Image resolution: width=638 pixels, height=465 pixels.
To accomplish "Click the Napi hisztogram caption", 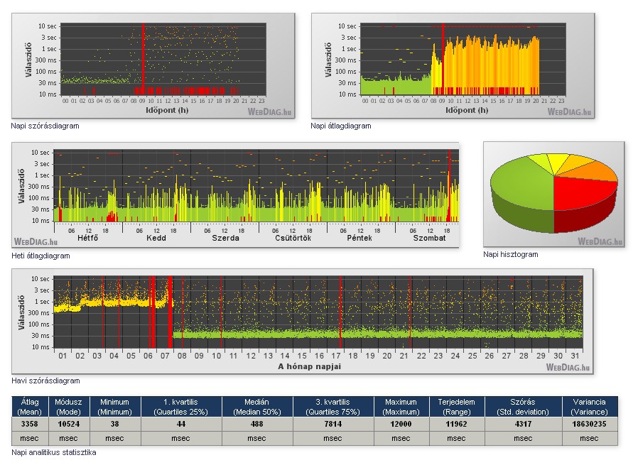I will coord(510,254).
